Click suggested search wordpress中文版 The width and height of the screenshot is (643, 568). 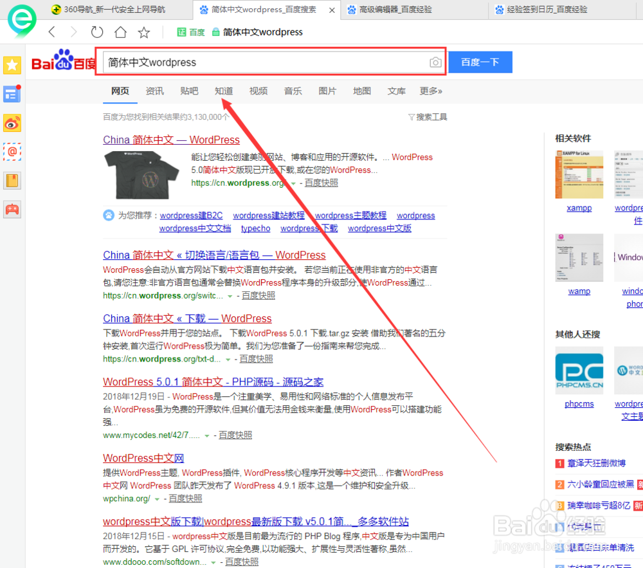tap(379, 228)
